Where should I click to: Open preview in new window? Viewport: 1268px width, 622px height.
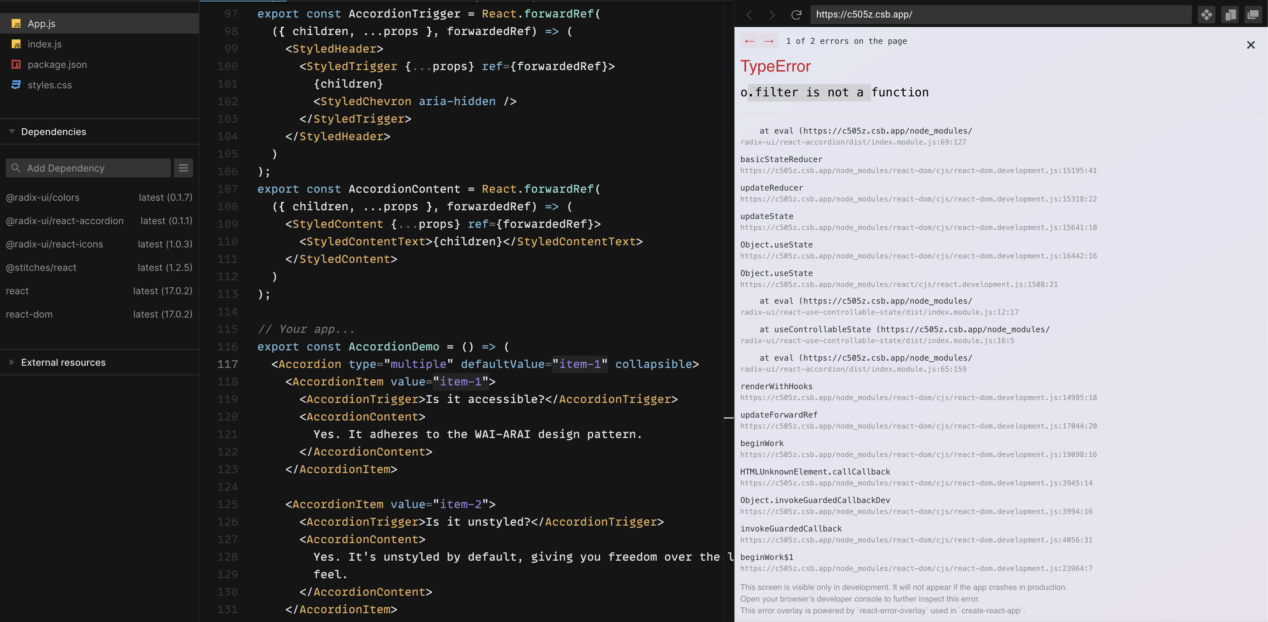(x=1254, y=15)
